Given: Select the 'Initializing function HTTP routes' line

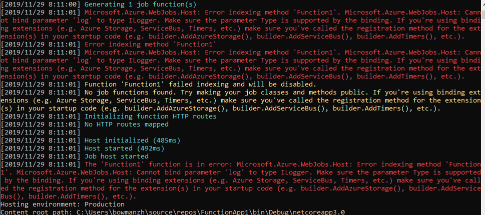Looking at the screenshot, I should click(x=150, y=116).
